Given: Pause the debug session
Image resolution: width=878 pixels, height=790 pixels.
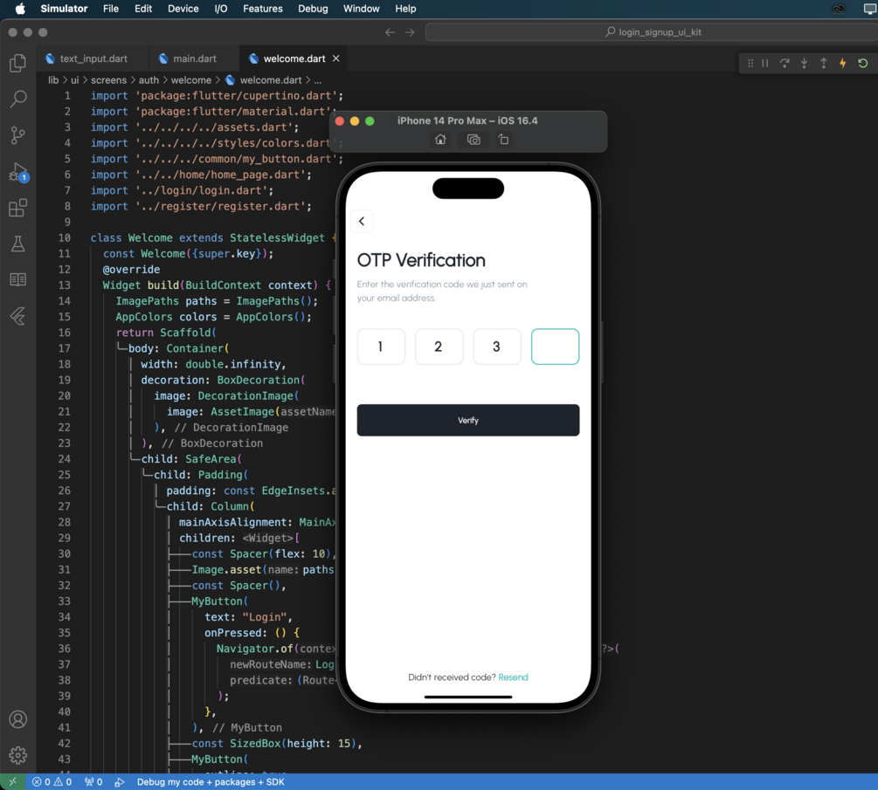Looking at the screenshot, I should tap(765, 63).
